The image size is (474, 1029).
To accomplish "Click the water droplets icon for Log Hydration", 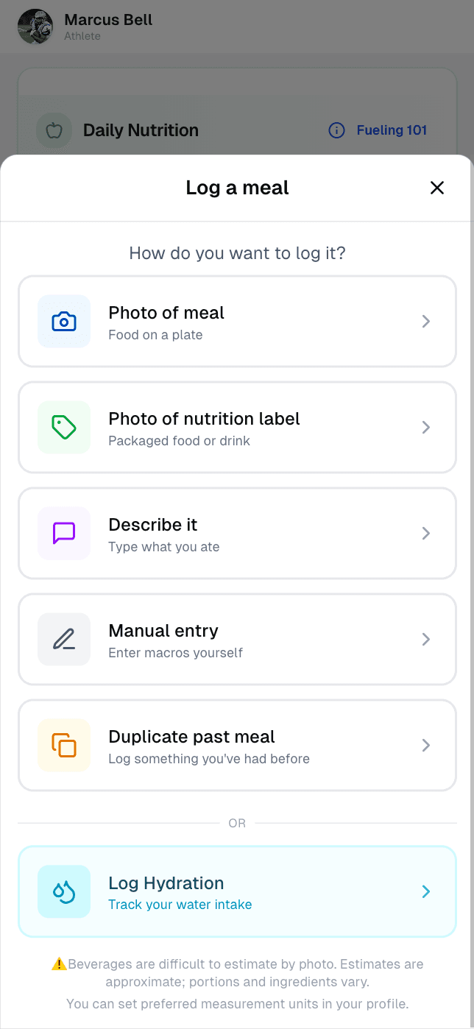I will coord(64,892).
